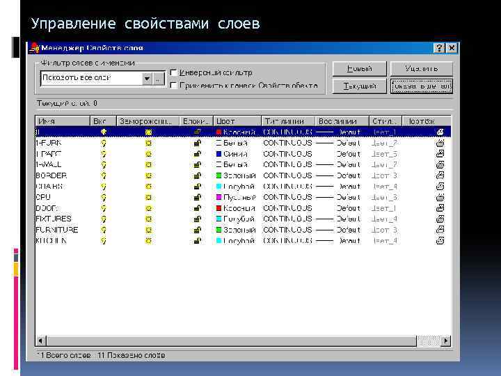Image resolution: width=501 pixels, height=376 pixels.
Task: Click the plot printer icon for 1-WALL
Action: (440, 164)
